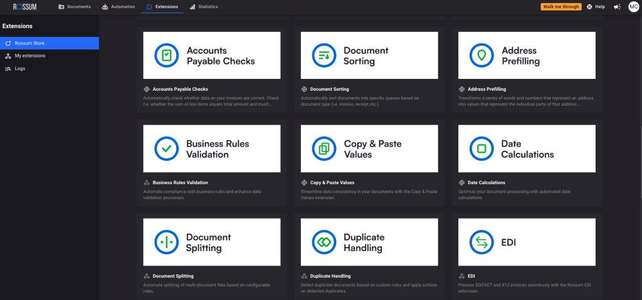The image size is (642, 300).
Task: Click the Duplicate Handling description text
Action: tap(369, 287)
